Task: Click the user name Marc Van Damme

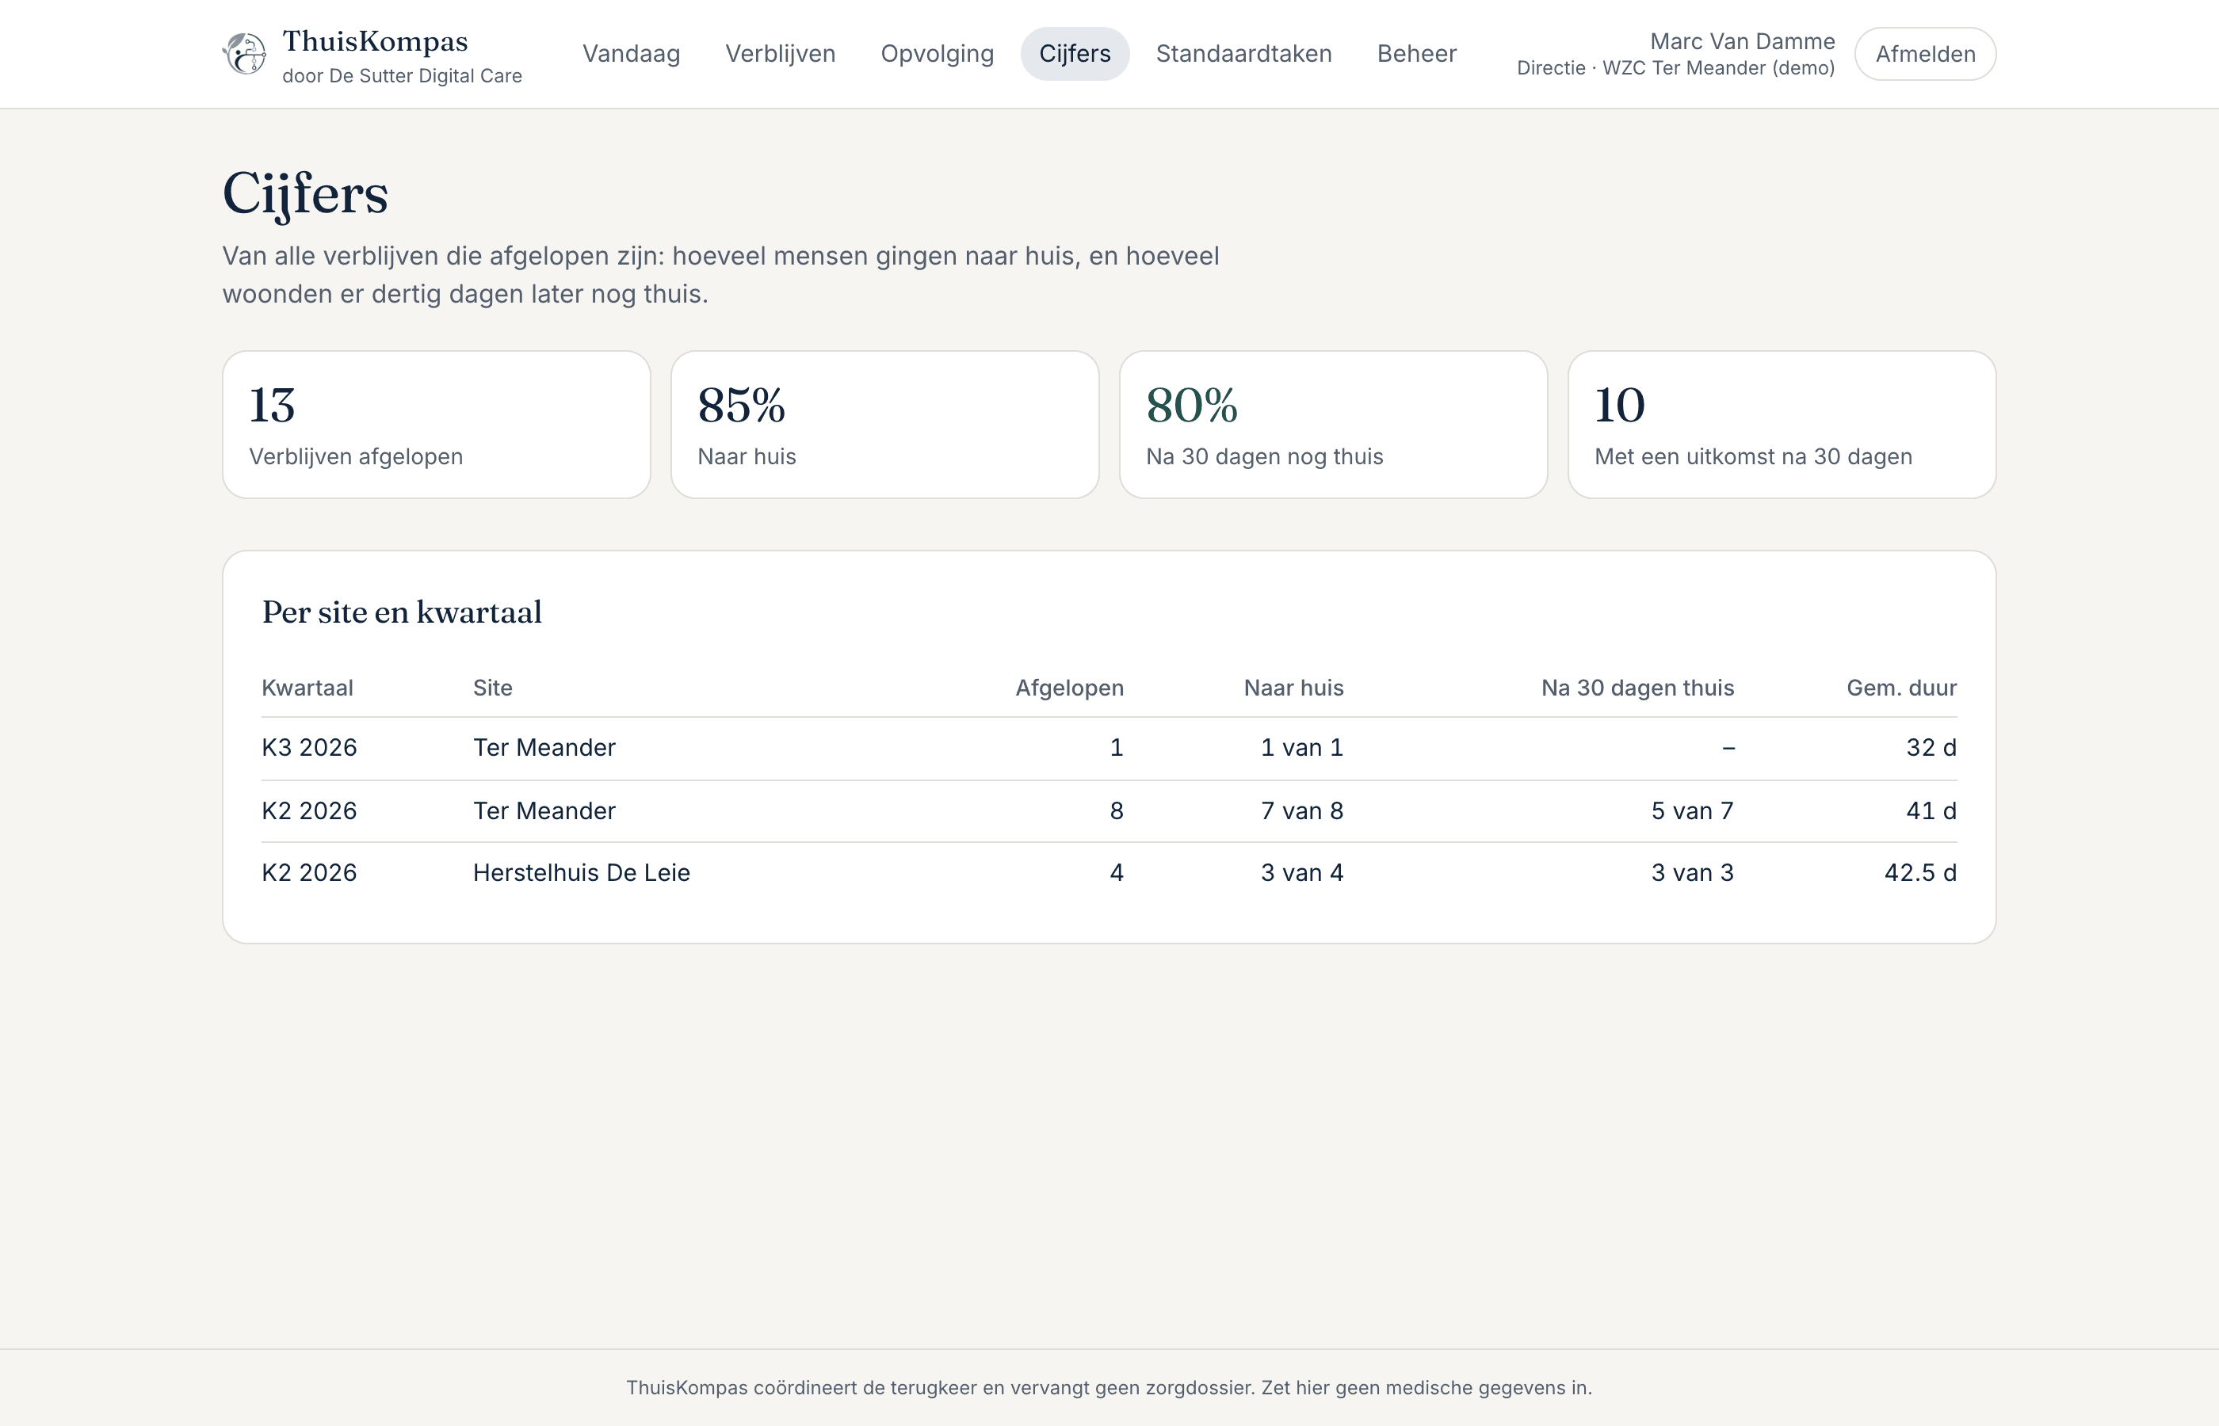Action: (1742, 42)
